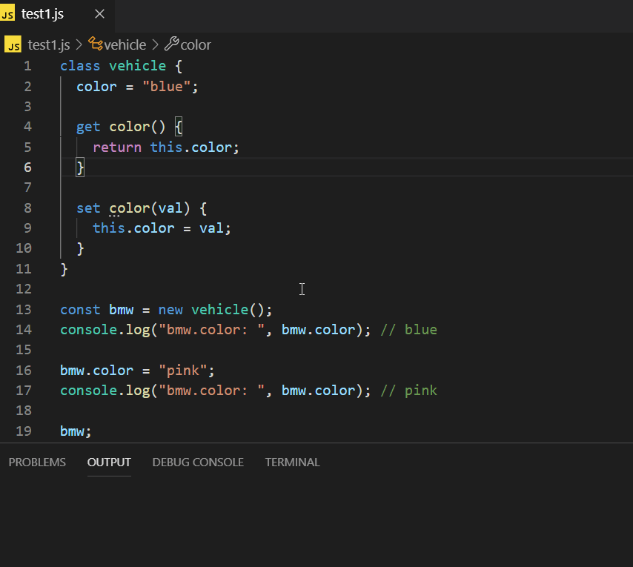Open the test1.js breadcrumb item
This screenshot has width=633, height=567.
(x=49, y=45)
